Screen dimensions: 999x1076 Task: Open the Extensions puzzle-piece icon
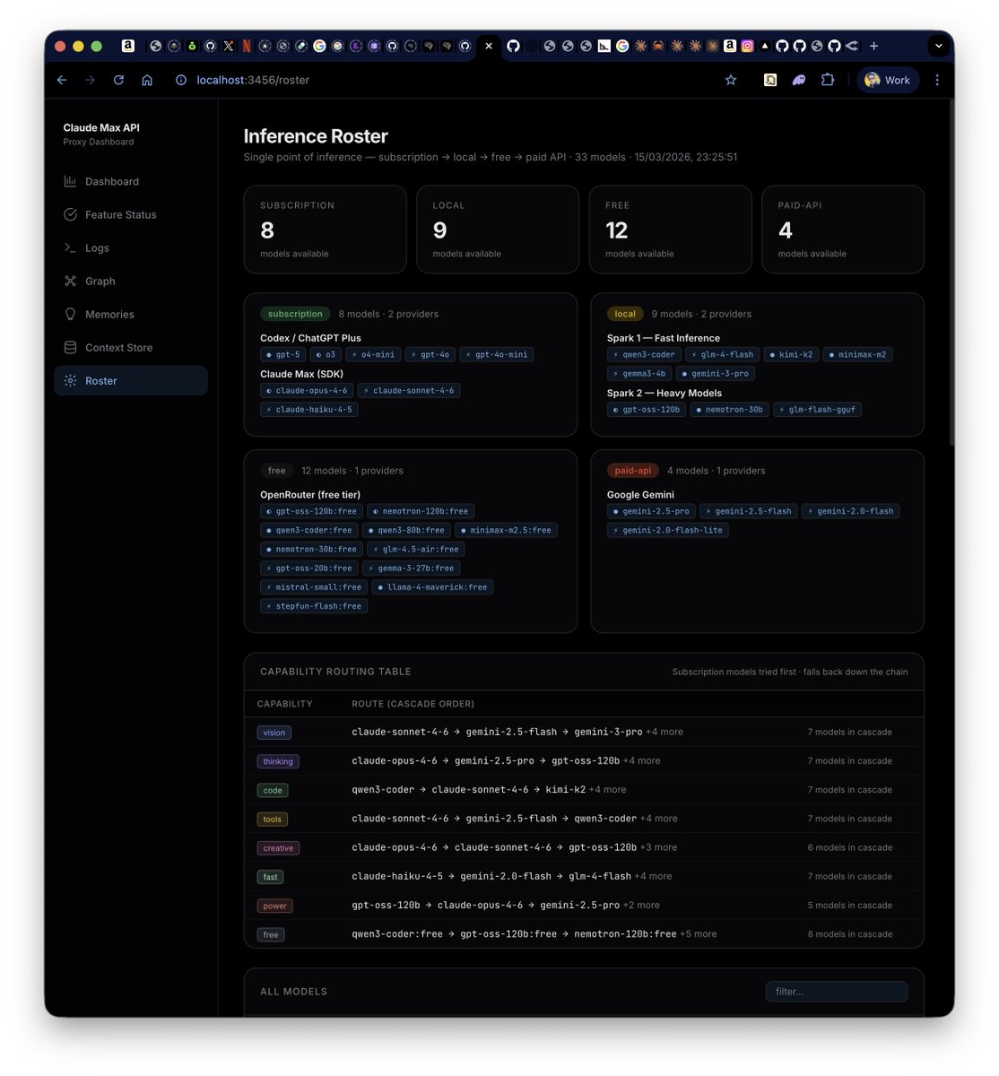(x=828, y=80)
